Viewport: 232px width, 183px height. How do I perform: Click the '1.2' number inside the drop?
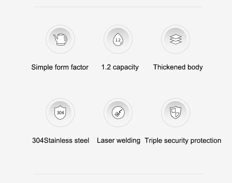pyautogui.click(x=118, y=40)
